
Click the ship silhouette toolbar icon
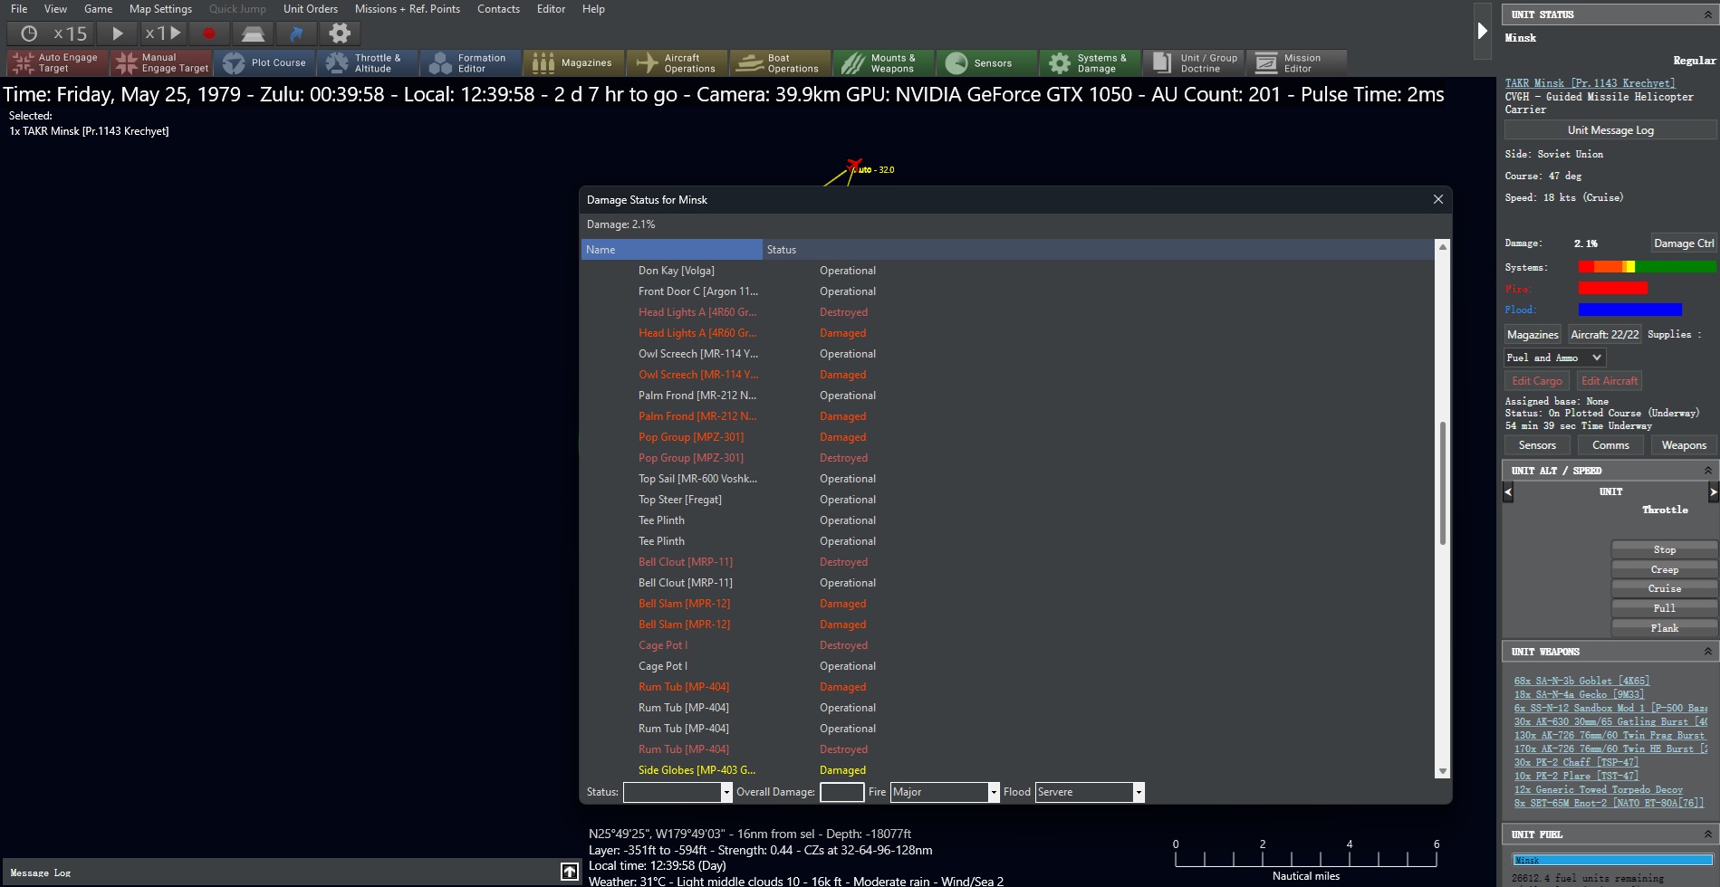point(253,33)
